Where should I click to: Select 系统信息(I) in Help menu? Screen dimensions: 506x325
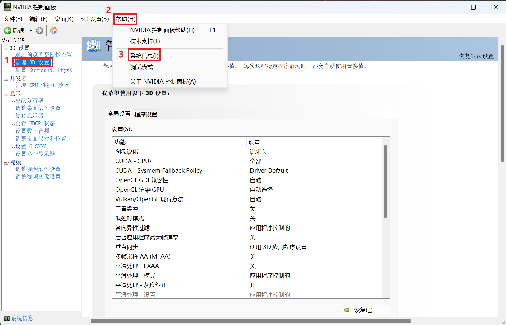170,56
